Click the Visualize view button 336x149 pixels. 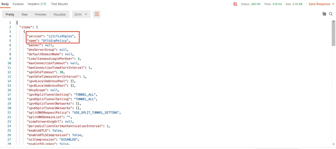[x=60, y=14]
